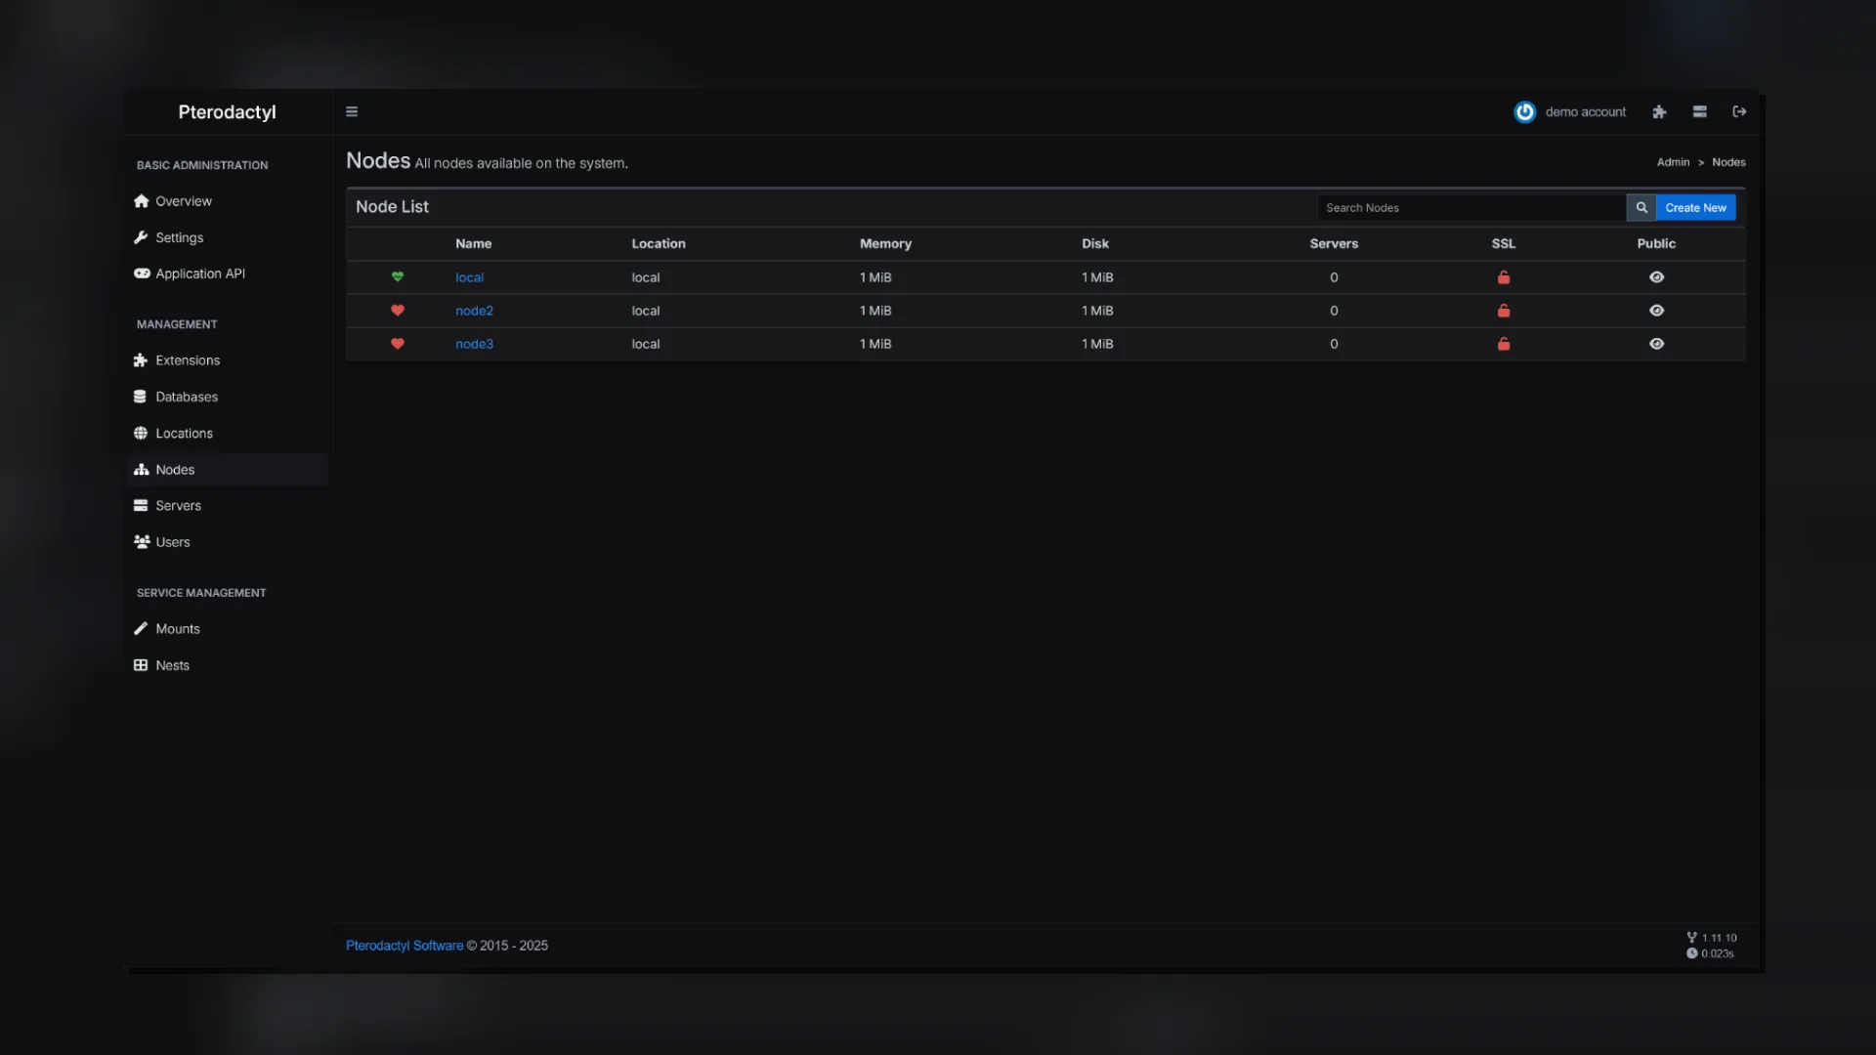
Task: Click the green heart status for local node
Action: click(398, 276)
